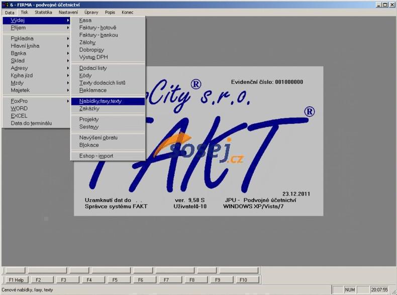The image size is (397, 295).
Task: Open Texty dodacích listů
Action: (x=108, y=83)
